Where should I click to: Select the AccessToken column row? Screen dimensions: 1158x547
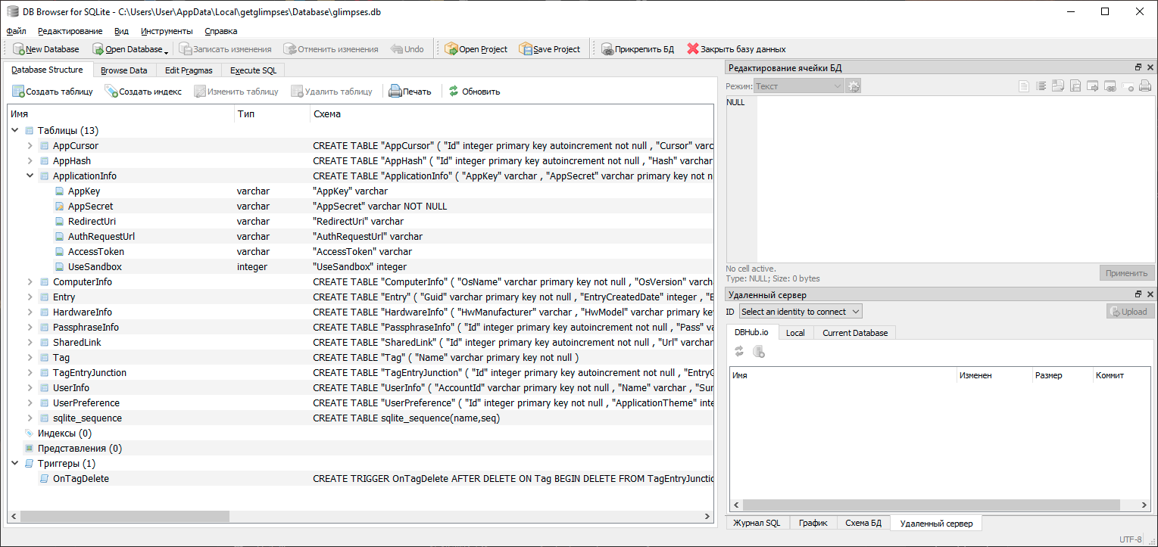tap(96, 252)
